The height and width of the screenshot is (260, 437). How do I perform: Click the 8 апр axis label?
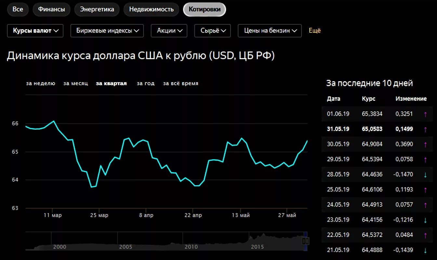click(x=146, y=215)
